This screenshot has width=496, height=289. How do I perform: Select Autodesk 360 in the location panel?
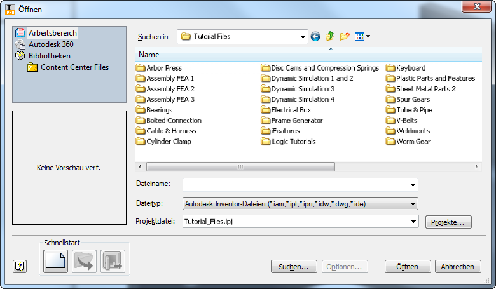coord(45,44)
